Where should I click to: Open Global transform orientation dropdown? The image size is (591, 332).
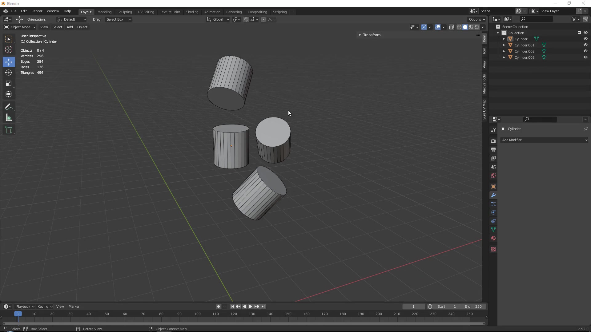[218, 19]
